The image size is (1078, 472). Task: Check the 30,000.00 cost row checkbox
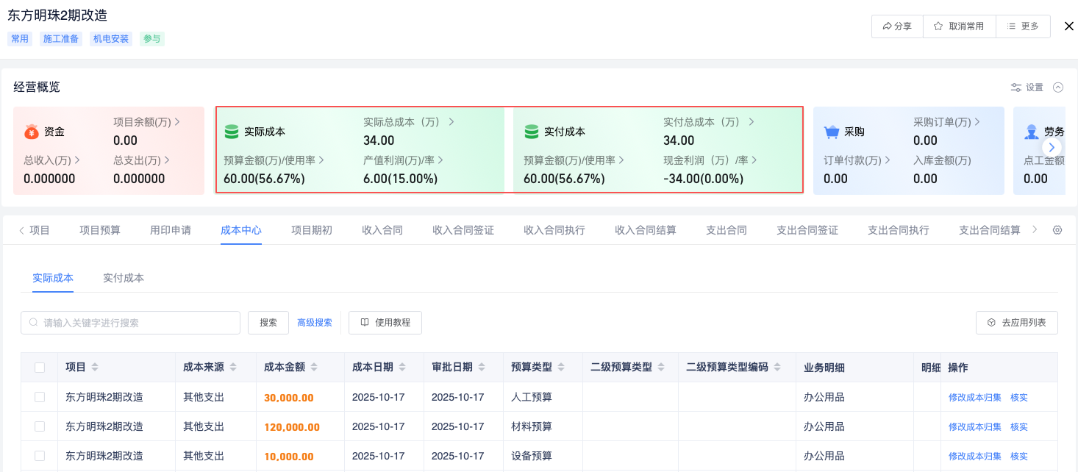[x=40, y=397]
